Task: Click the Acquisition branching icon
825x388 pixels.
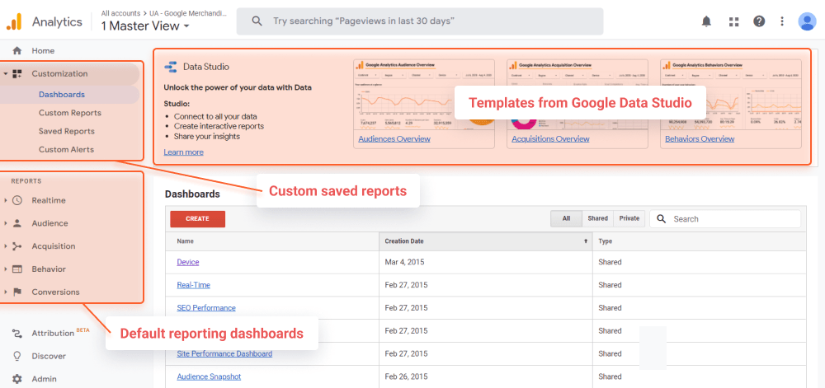Action: [17, 246]
